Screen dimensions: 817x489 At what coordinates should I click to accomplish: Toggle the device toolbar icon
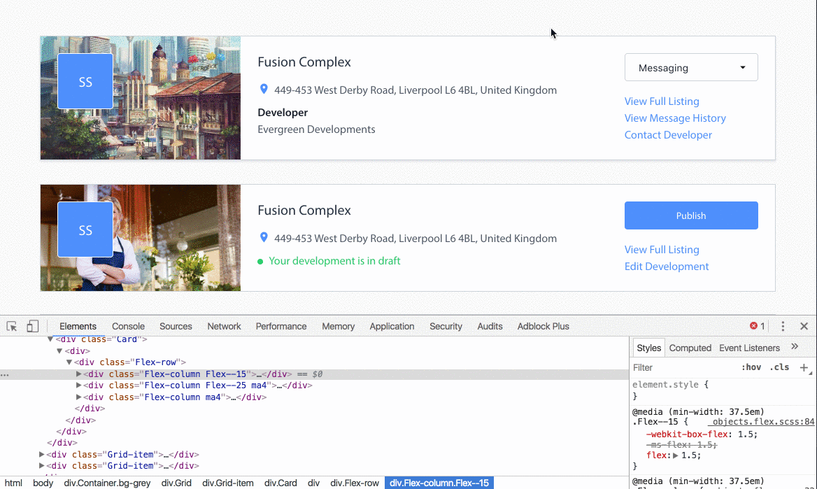[x=32, y=326]
